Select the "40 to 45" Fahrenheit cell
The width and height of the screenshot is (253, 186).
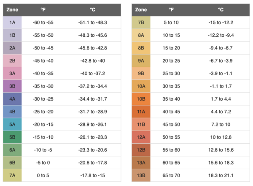coord(171,112)
